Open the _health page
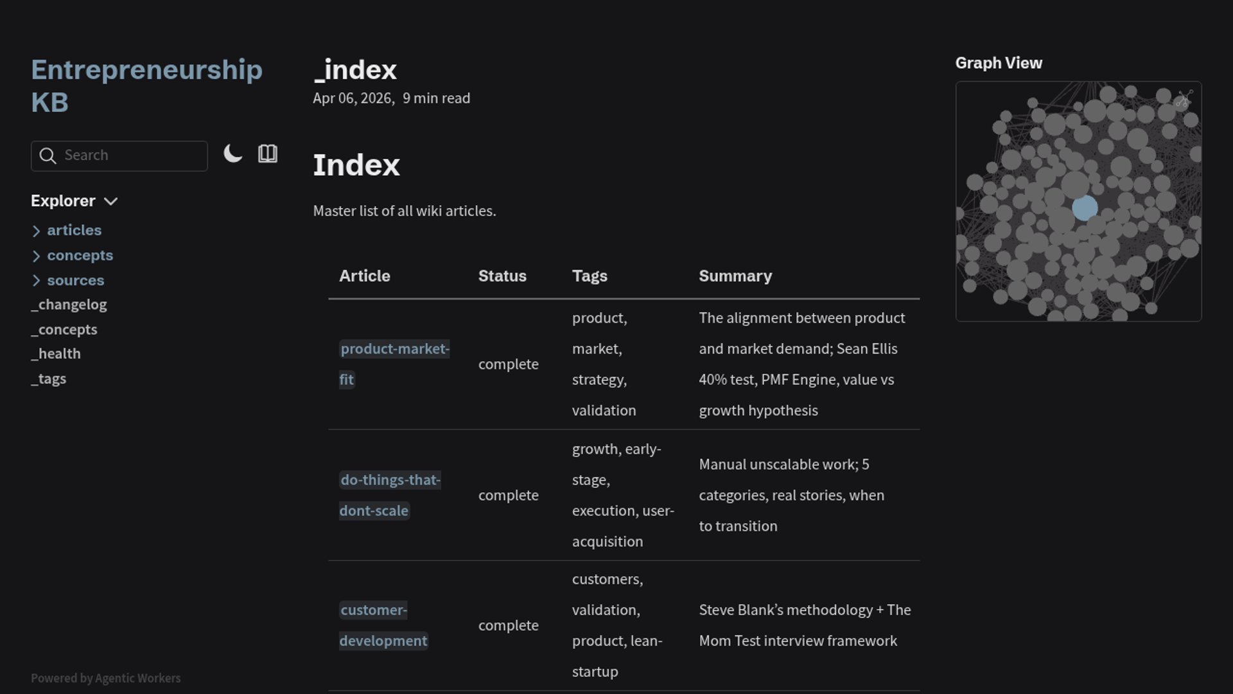The image size is (1233, 694). 56,354
